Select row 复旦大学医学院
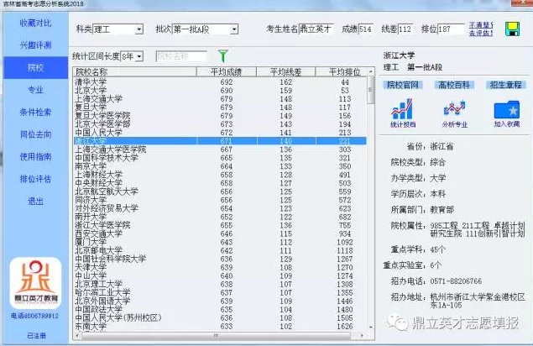This screenshot has height=346, width=533. 220,116
